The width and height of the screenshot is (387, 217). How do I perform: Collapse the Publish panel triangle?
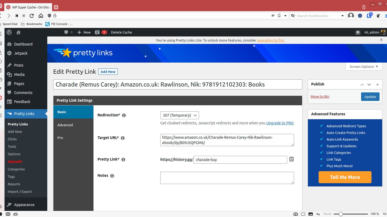click(x=377, y=84)
